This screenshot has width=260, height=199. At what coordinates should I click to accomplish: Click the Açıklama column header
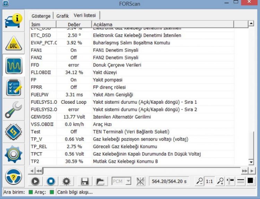(163, 24)
